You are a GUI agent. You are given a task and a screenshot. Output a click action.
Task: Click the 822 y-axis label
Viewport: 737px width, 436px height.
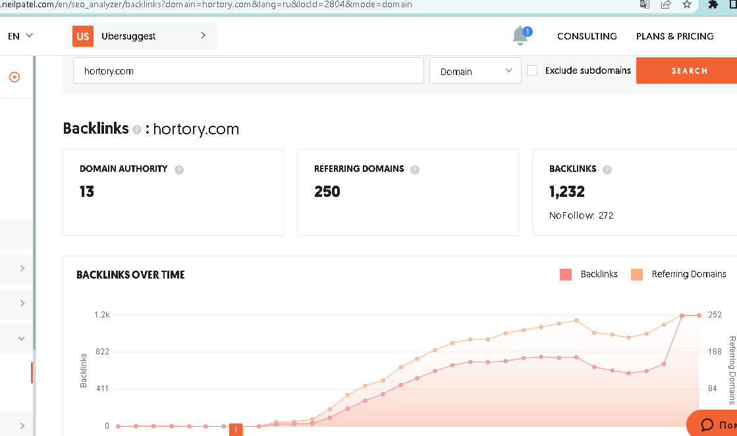[103, 352]
